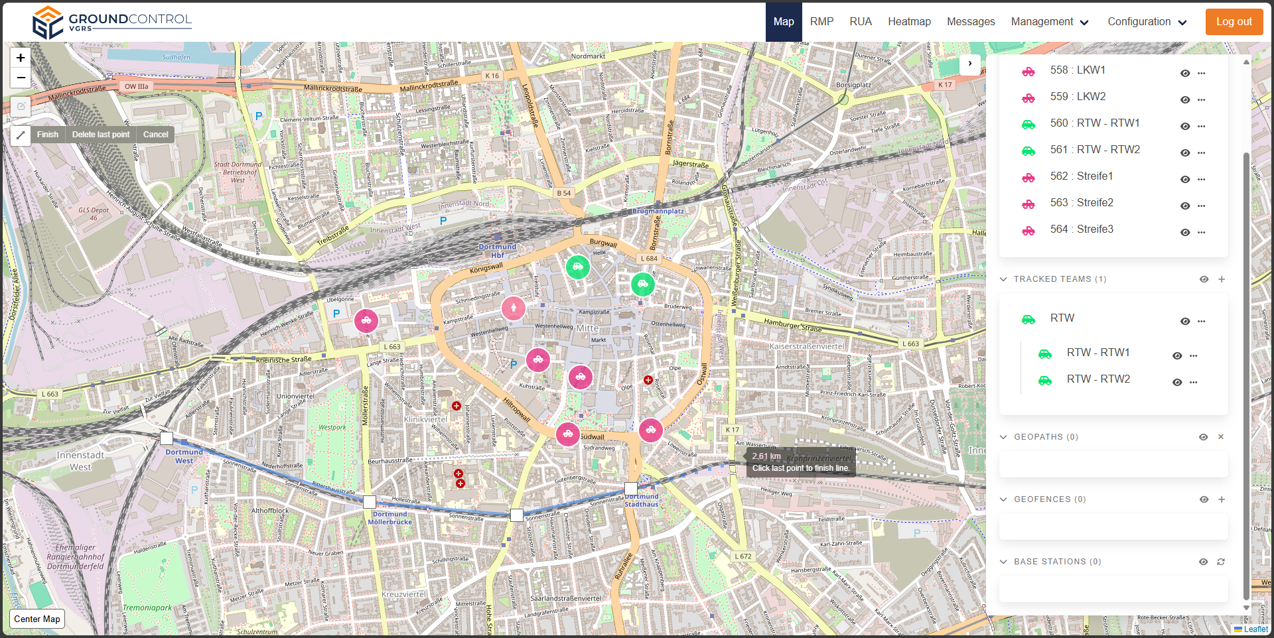Open options menu for 558 : LKW1
This screenshot has height=638, width=1274.
click(x=1201, y=73)
